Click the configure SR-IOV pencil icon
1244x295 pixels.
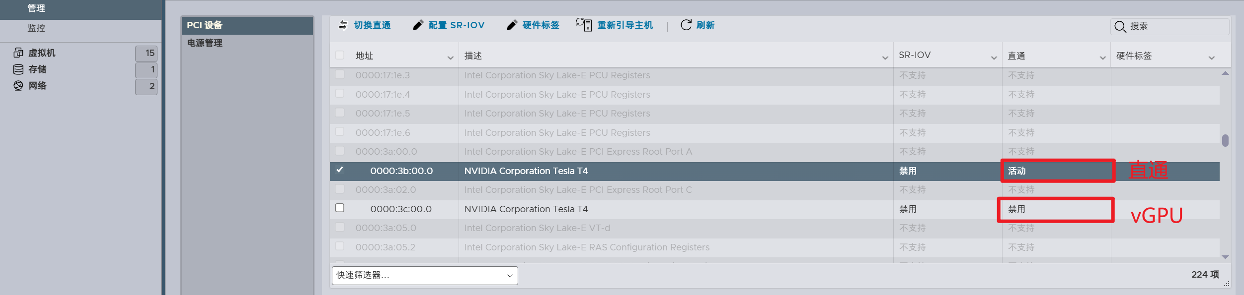[418, 25]
